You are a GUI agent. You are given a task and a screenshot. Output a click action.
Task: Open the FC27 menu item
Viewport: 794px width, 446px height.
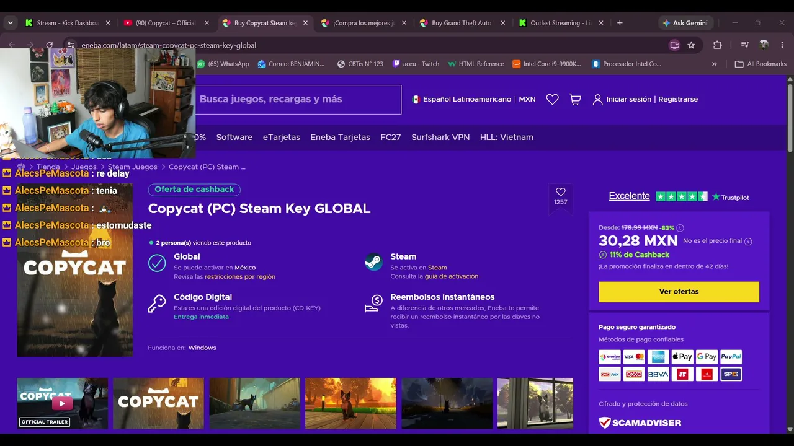coord(391,137)
